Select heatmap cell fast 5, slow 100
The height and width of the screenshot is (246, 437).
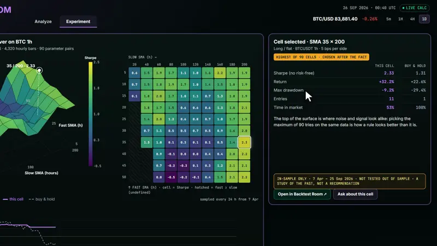(x=184, y=73)
